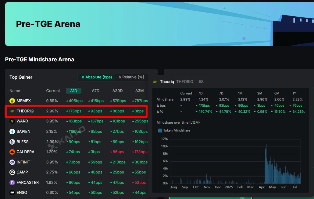314x199 pixels.
Task: Open the CAMP row name
Action: [22, 172]
